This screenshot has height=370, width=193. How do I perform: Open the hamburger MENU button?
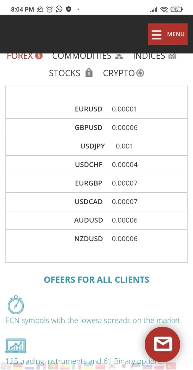[x=168, y=34]
